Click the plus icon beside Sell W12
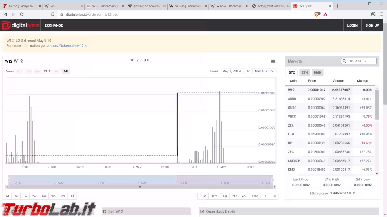 [x=105, y=211]
